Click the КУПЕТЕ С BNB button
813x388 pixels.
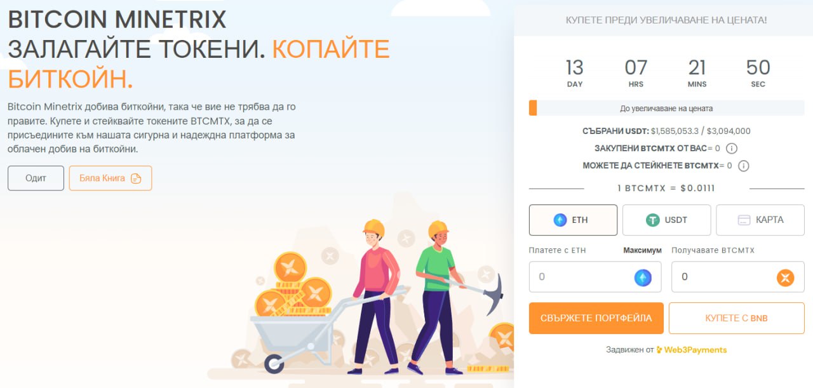click(737, 318)
